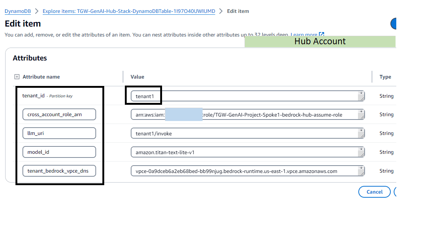Screen dimensions: 446x239
Task: Click the add attribute plus icon
Action: coord(17,76)
